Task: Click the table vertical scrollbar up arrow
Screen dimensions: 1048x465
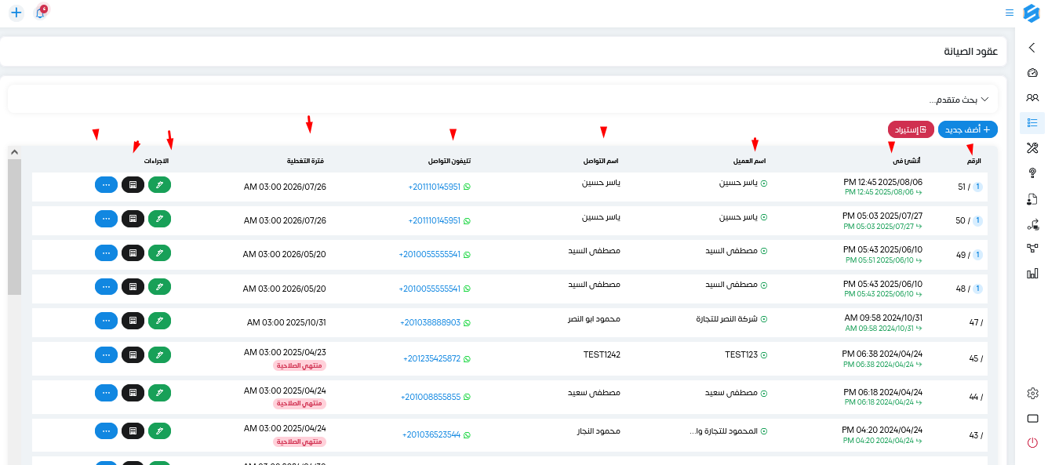Action: [x=14, y=152]
